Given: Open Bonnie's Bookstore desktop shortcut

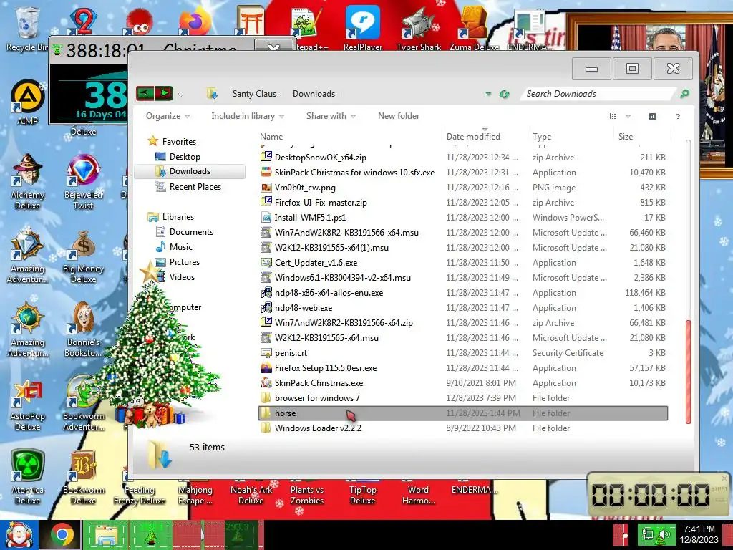Looking at the screenshot, I should click(83, 329).
